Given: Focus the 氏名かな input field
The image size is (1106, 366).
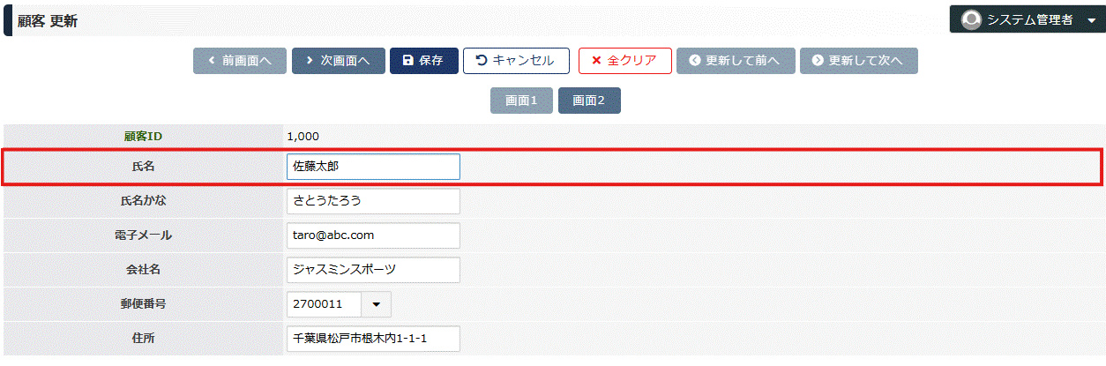Looking at the screenshot, I should pyautogui.click(x=373, y=201).
